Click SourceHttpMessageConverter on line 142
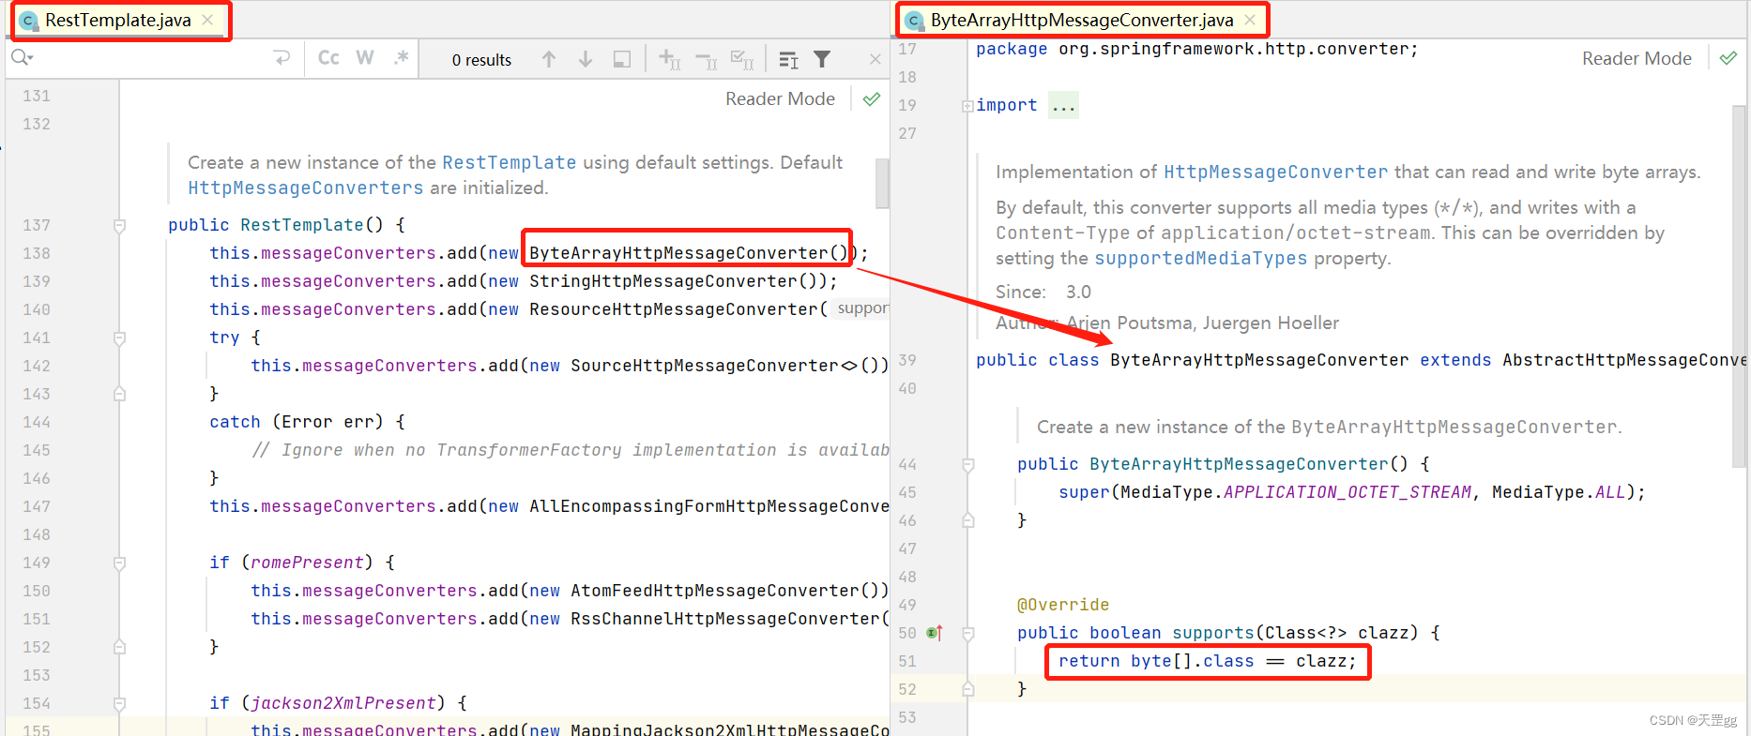The height and width of the screenshot is (736, 1751). (704, 366)
